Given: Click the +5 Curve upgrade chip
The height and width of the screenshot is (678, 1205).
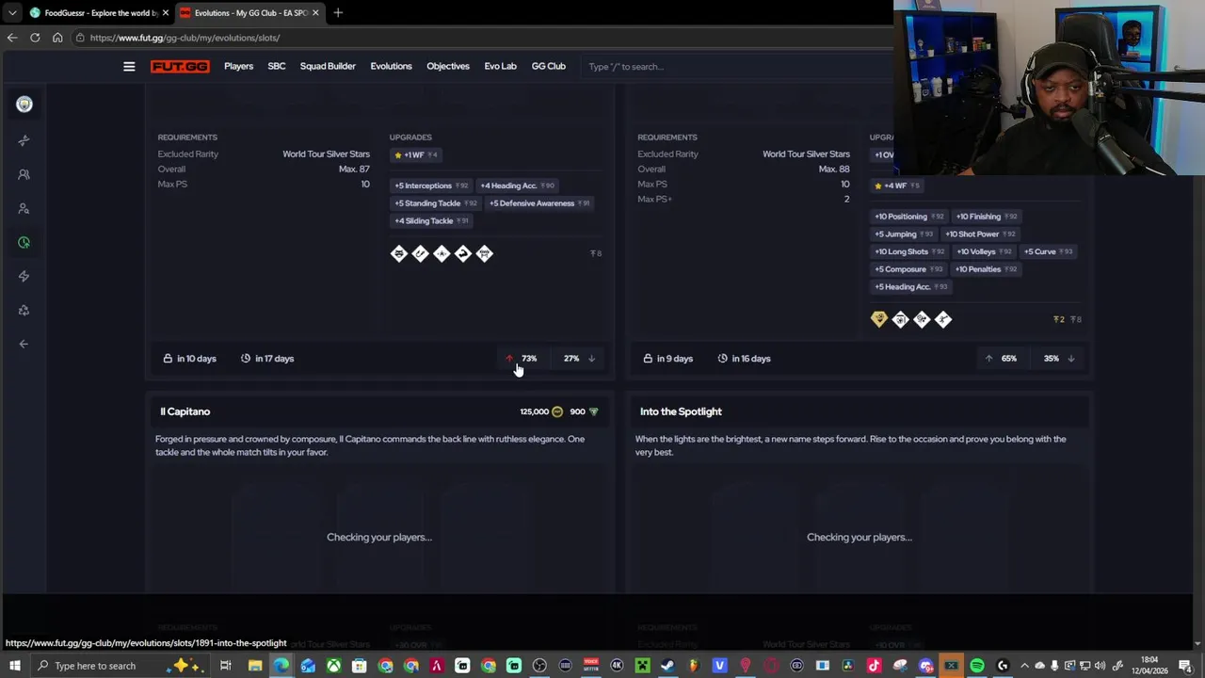Looking at the screenshot, I should pos(1049,251).
